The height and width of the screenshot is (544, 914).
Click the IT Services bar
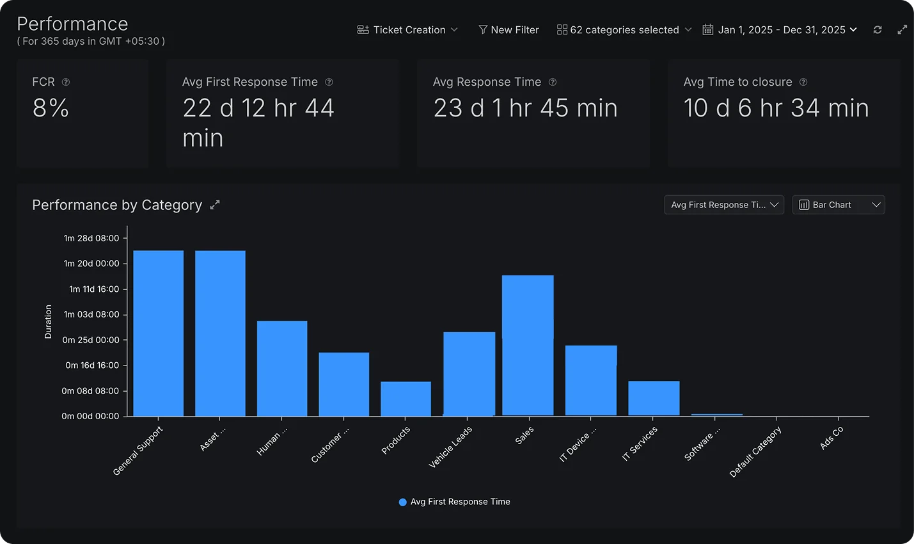(654, 399)
